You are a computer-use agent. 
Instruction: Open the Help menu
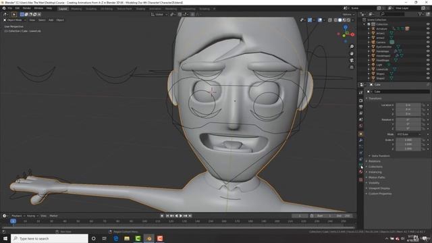(49, 8)
